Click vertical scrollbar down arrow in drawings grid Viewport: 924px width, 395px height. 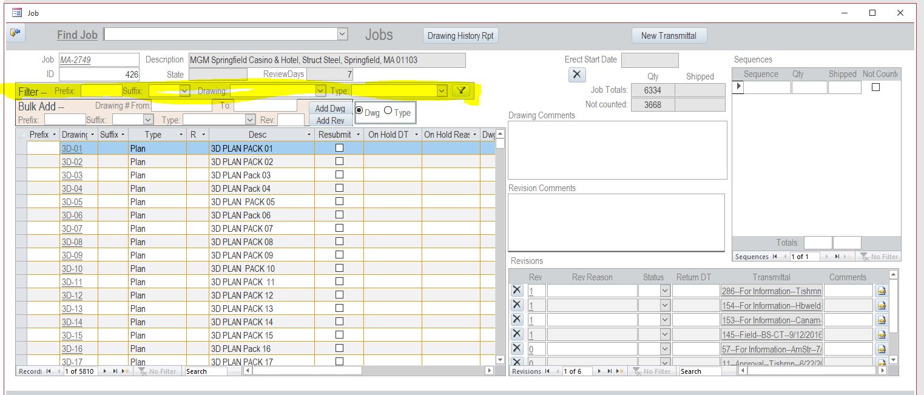point(500,360)
